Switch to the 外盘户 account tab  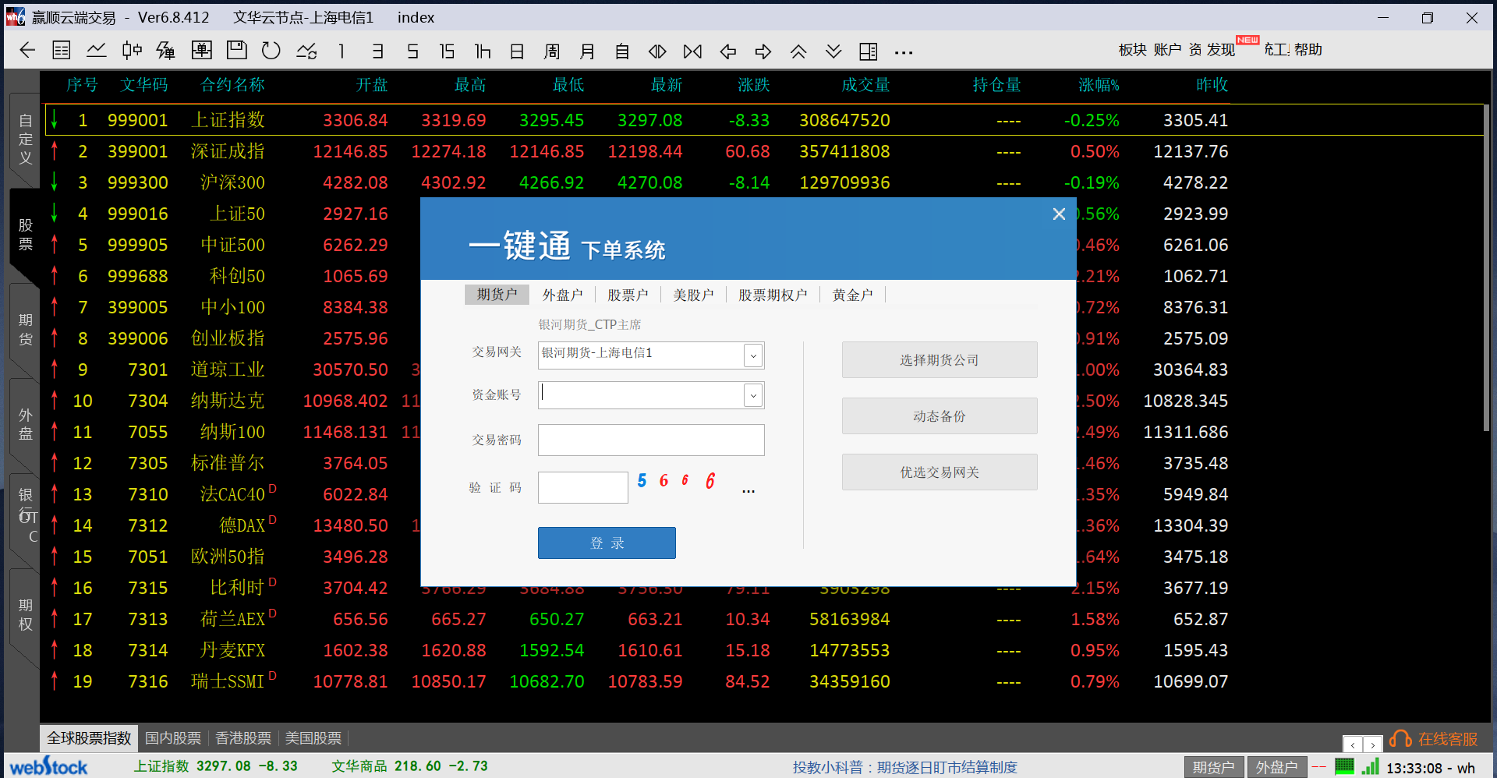pos(562,294)
